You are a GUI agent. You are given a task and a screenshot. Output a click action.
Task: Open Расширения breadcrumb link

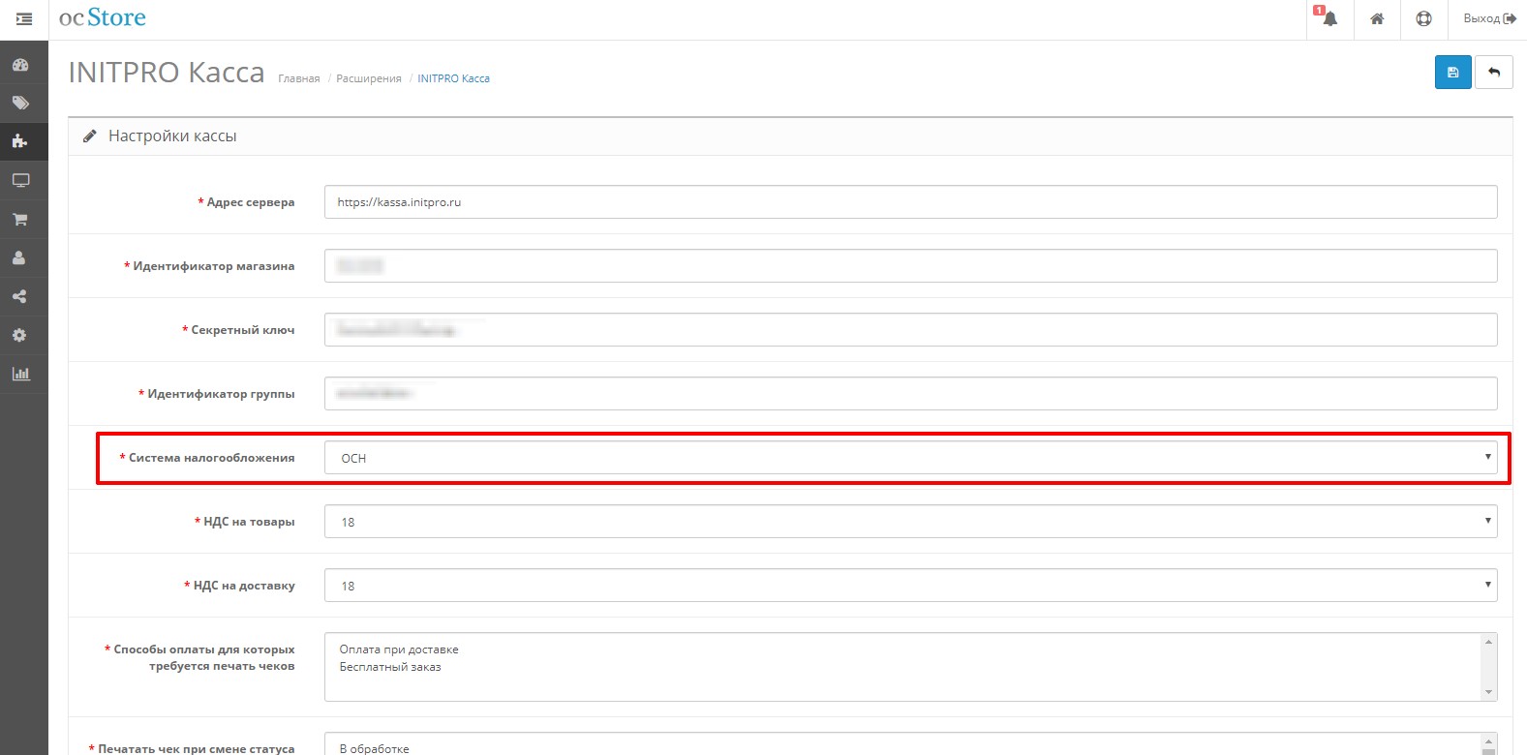[x=369, y=78]
